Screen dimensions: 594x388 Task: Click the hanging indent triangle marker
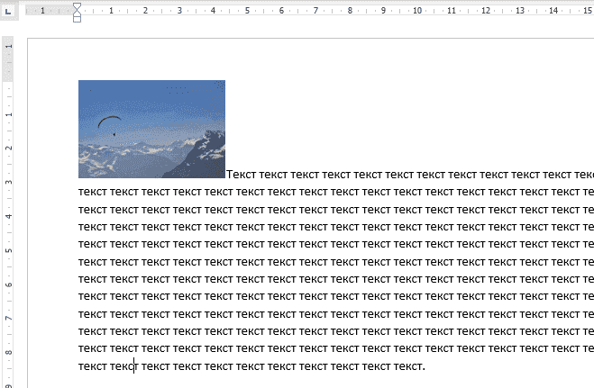coord(77,13)
